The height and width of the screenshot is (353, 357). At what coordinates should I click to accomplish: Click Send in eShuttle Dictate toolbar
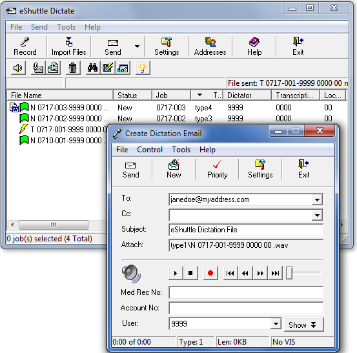pos(113,46)
